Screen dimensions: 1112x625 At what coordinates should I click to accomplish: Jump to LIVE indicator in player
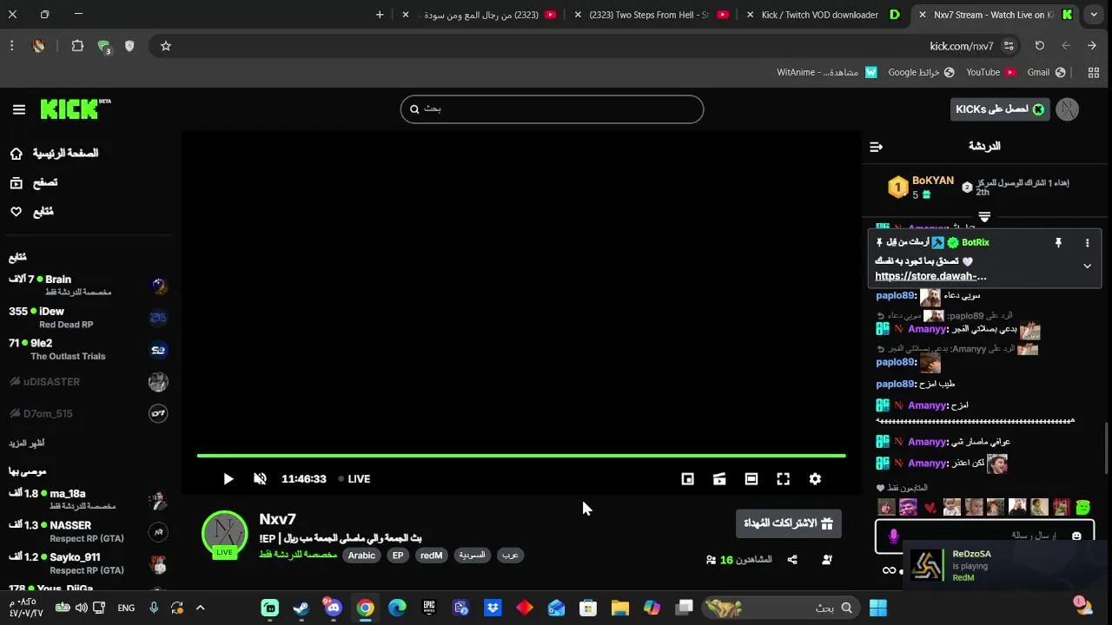coord(354,479)
